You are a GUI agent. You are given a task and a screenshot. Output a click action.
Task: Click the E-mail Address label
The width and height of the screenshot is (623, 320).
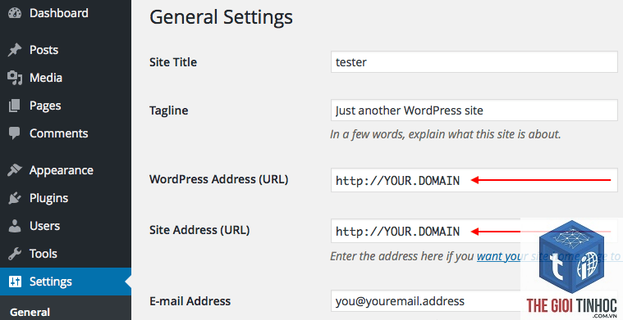pos(190,301)
